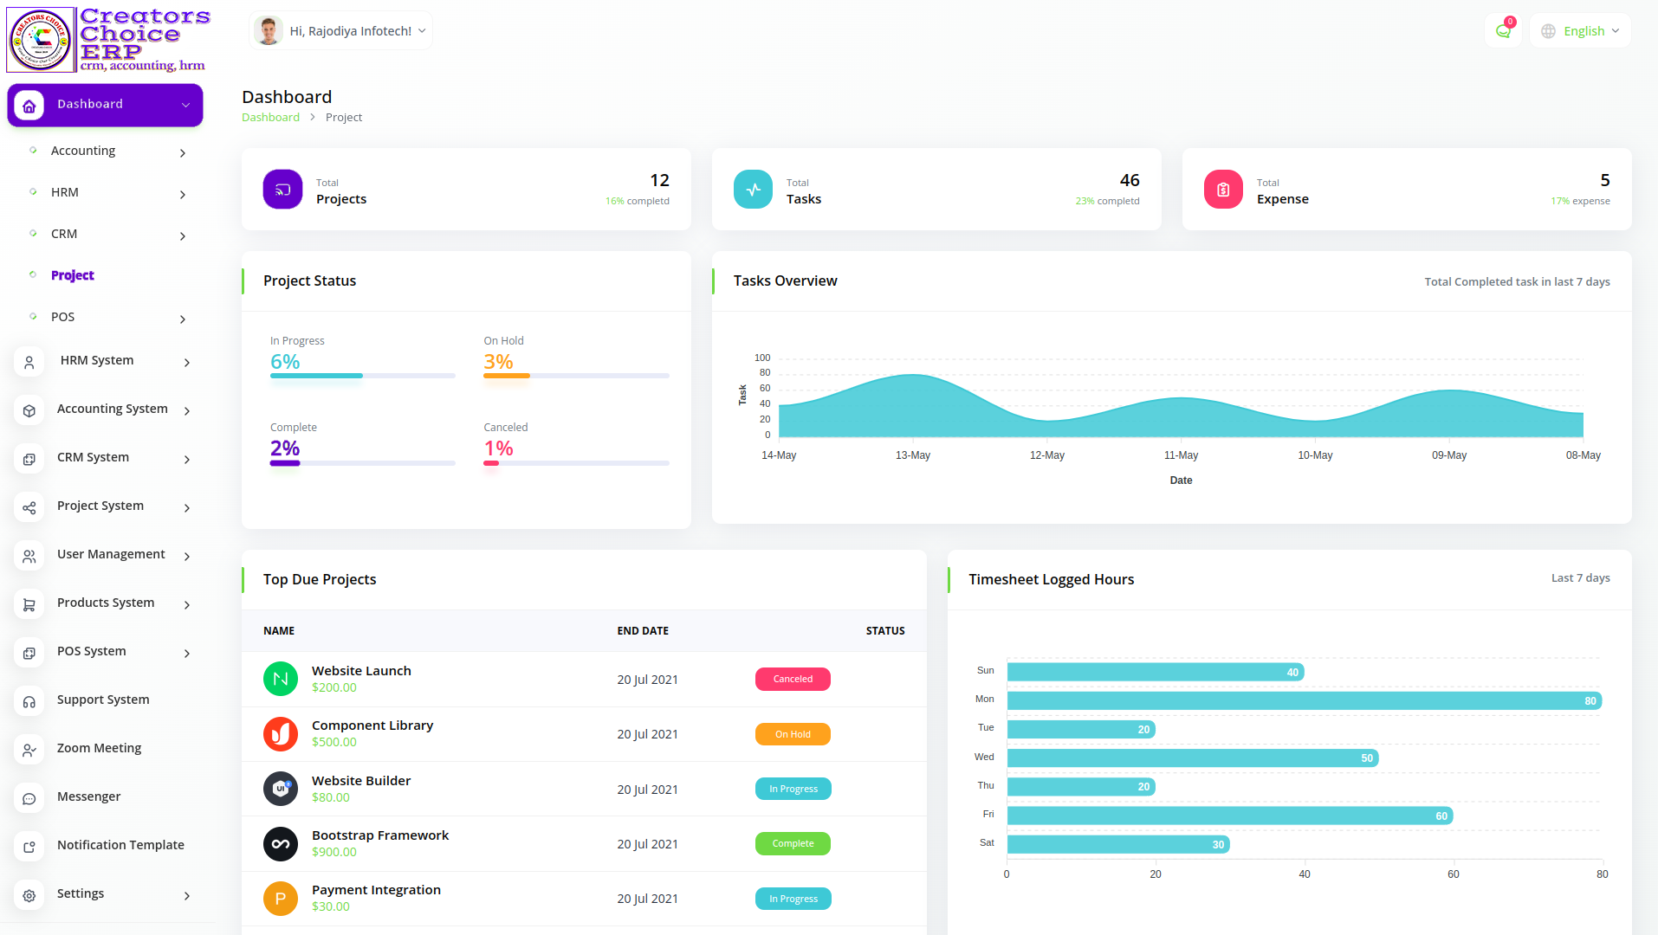Open Notification Template in the sidebar

point(120,845)
